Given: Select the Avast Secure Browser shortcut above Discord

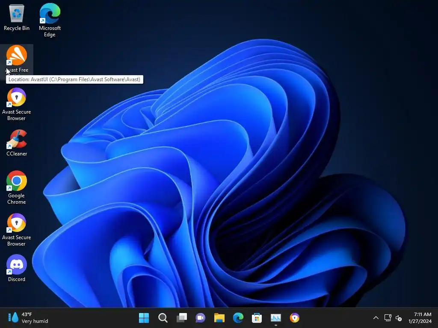Looking at the screenshot, I should [x=17, y=230].
